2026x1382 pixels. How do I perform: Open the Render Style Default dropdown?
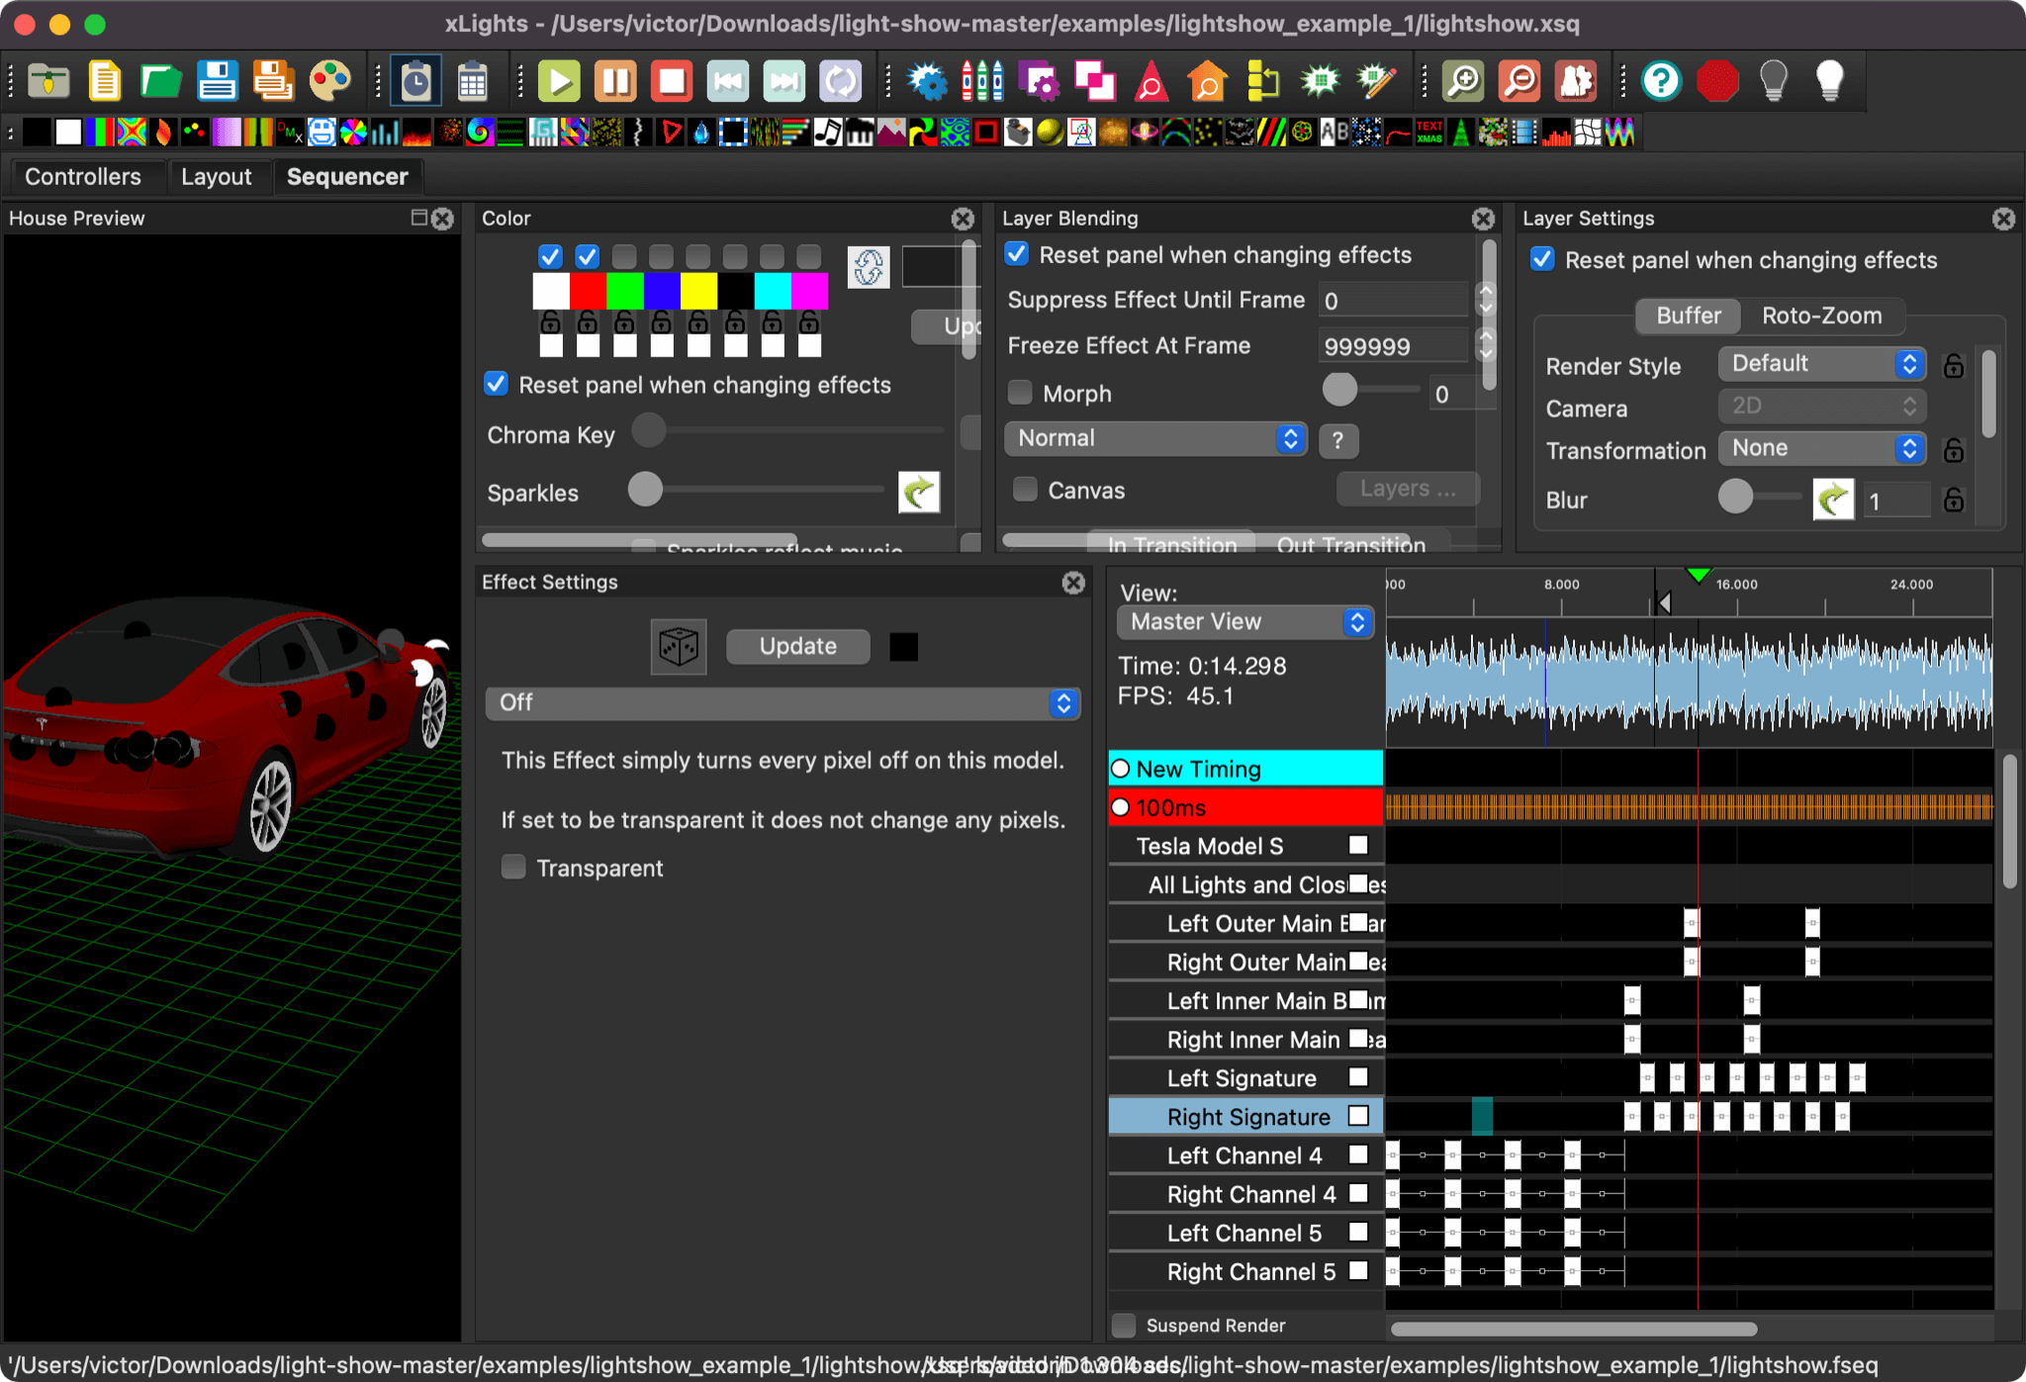point(1822,364)
